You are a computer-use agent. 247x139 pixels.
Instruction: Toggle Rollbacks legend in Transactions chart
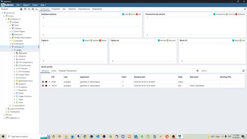coord(240,14)
